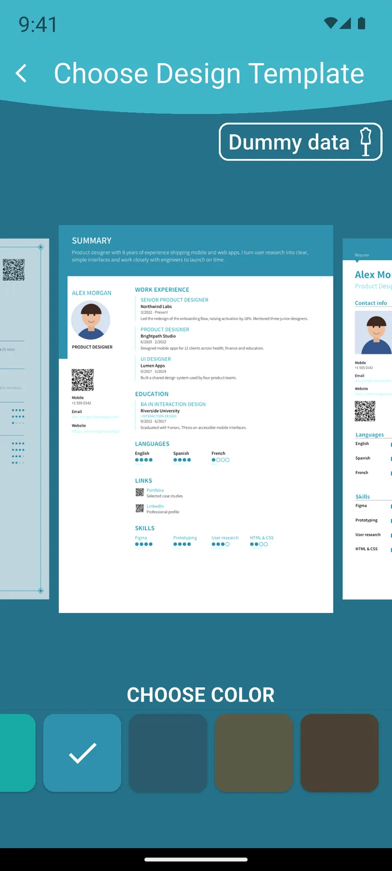
Task: Tap the CHOOSE COLOR heading
Action: [x=200, y=695]
